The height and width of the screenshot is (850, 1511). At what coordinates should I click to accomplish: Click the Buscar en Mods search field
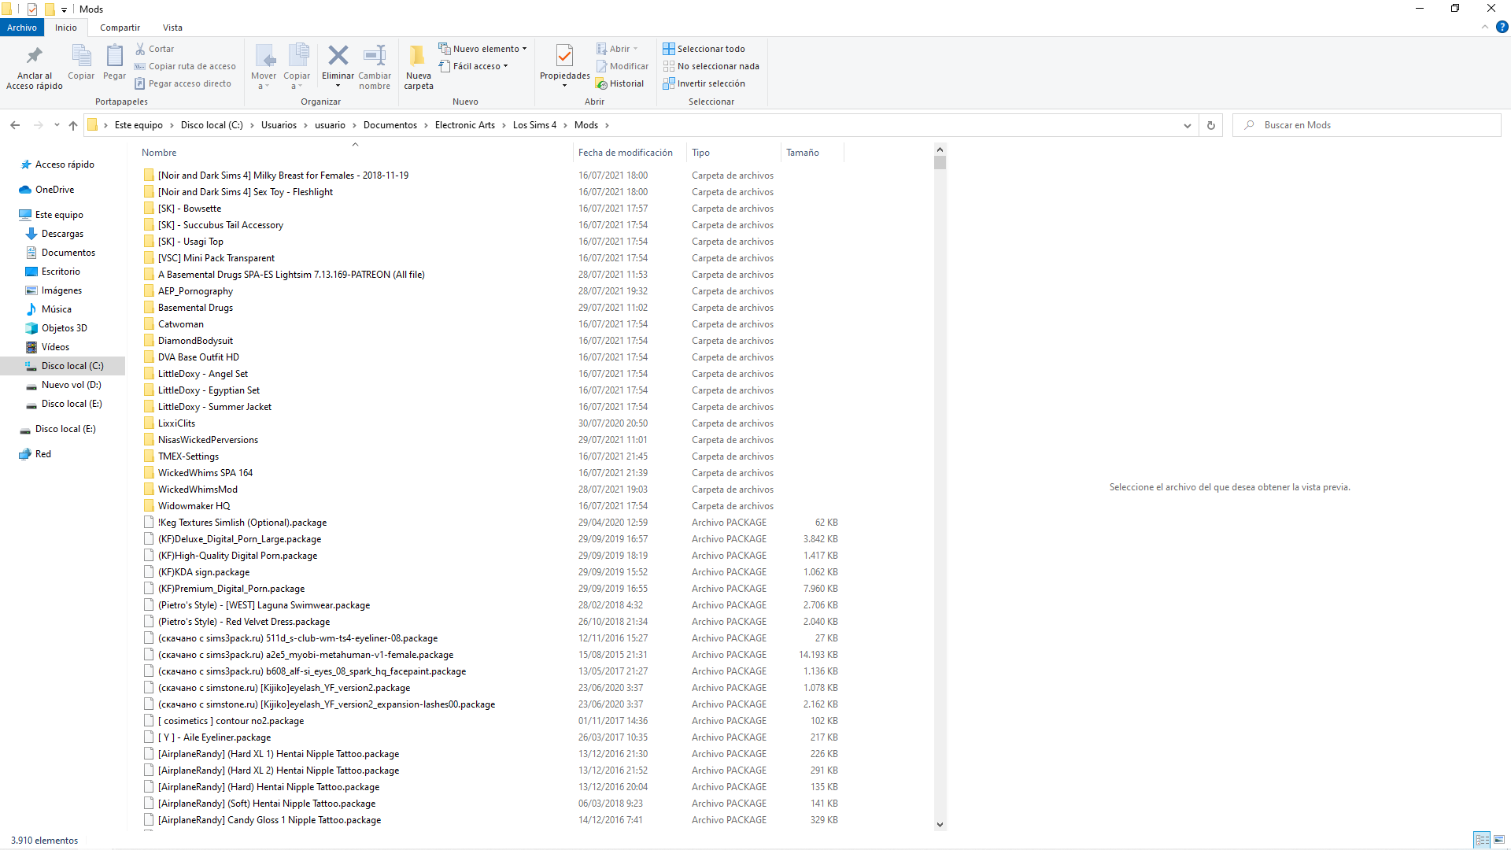pos(1368,125)
